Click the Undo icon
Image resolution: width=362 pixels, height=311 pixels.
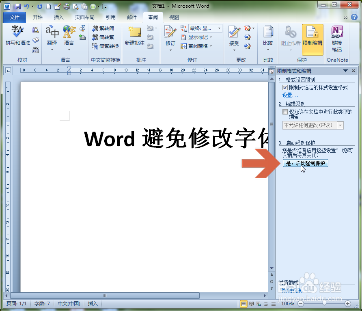(x=26, y=6)
